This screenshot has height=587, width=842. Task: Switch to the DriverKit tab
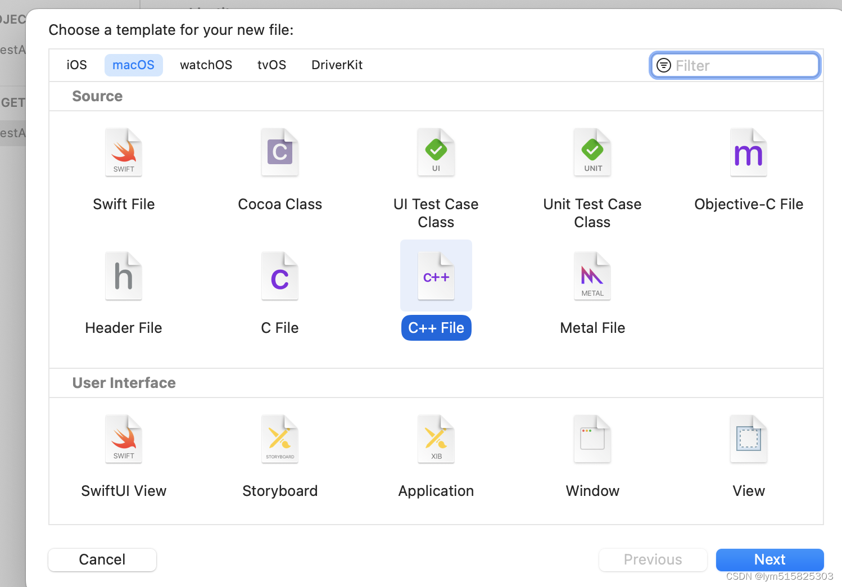point(337,65)
